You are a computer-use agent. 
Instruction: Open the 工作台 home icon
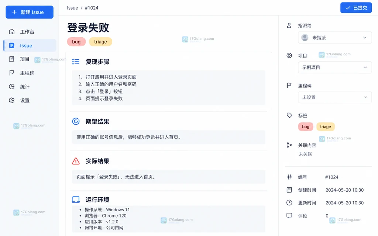[11, 32]
